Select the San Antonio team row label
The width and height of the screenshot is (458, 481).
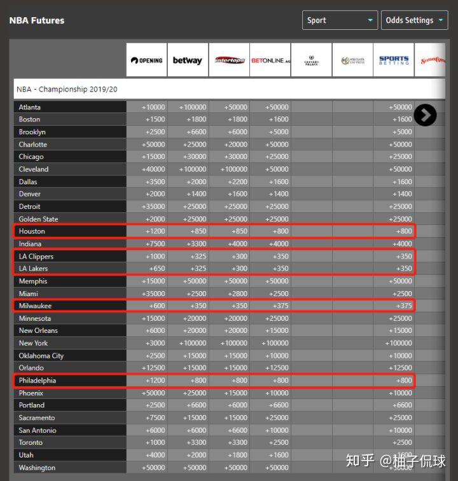click(x=70, y=430)
